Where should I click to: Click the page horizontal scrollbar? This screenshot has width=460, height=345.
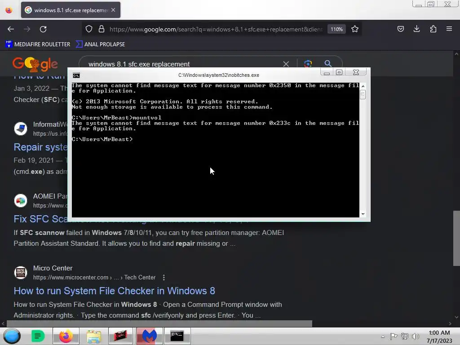159,323
